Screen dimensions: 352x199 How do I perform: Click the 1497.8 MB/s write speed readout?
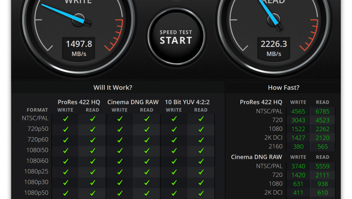(x=79, y=49)
